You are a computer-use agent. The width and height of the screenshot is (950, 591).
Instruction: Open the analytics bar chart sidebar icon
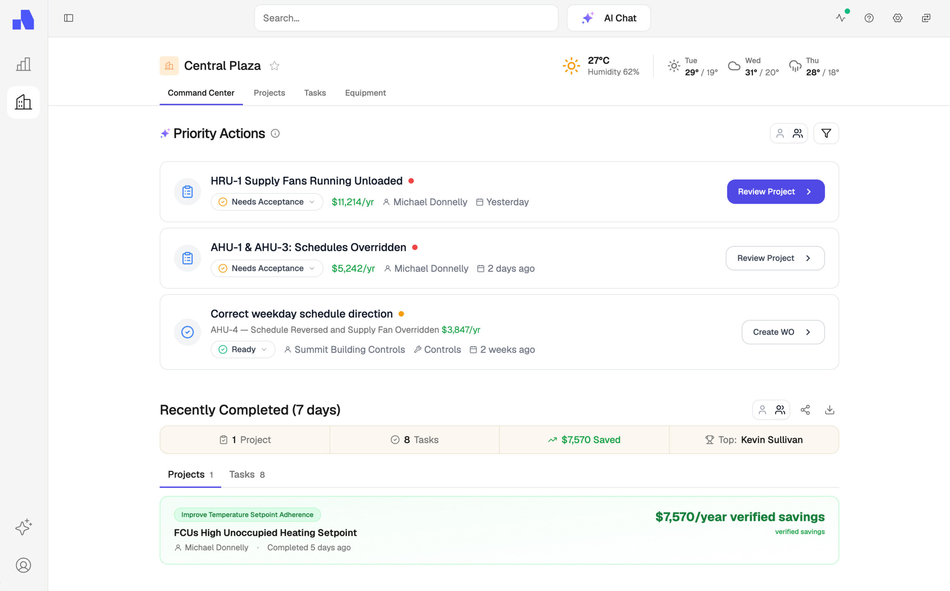click(23, 64)
